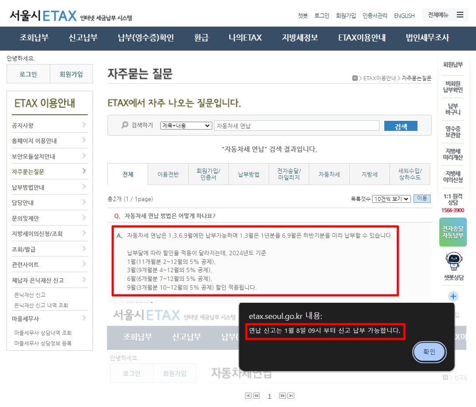Viewport: 476px width, 407px height.
Task: Open the 나의ETAX navigation menu
Action: coord(245,38)
